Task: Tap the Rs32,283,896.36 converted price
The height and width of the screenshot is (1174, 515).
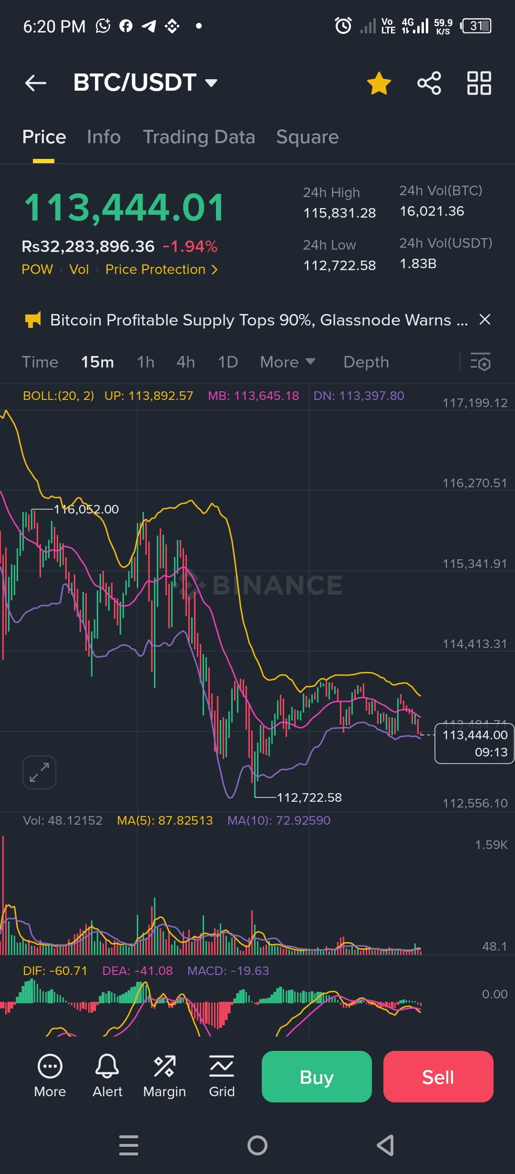Action: click(x=88, y=246)
